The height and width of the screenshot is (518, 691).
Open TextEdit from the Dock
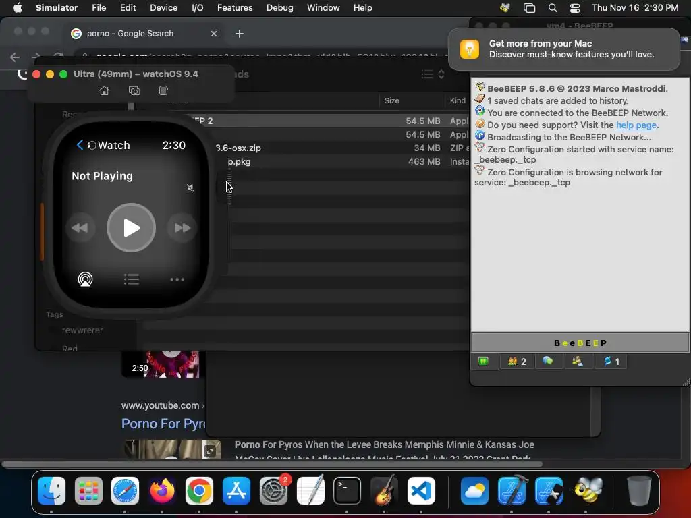click(x=310, y=491)
